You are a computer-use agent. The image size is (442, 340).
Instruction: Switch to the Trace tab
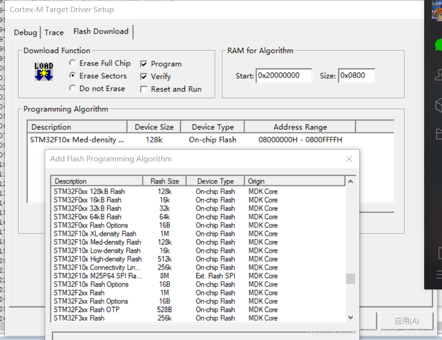tap(54, 32)
